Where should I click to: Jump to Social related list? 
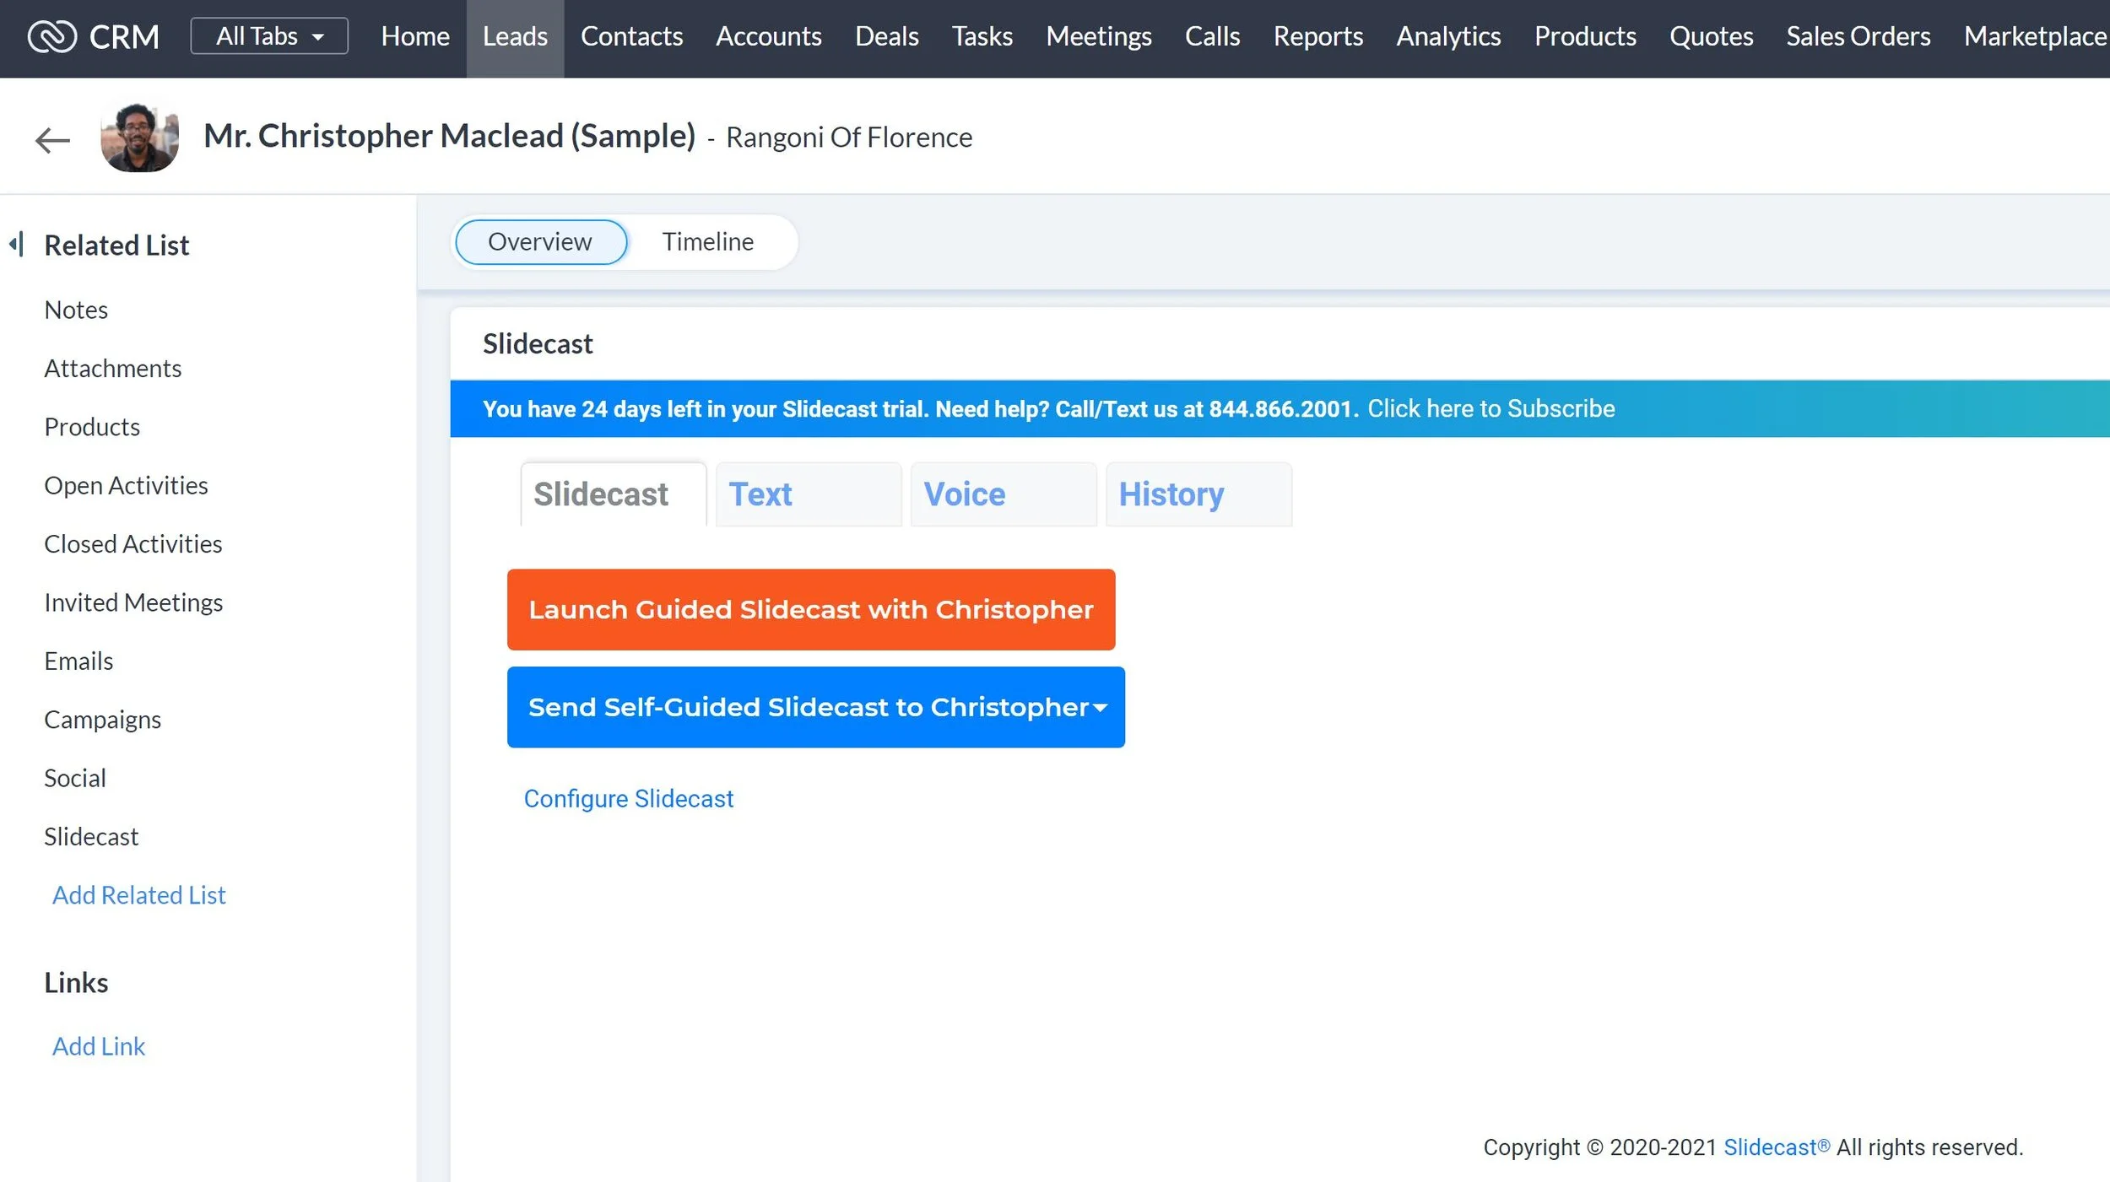pos(75,778)
